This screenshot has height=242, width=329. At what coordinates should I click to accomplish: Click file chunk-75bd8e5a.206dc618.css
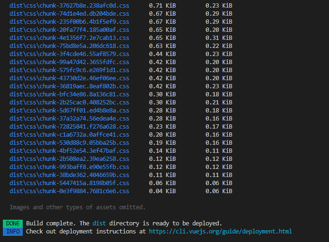[x=69, y=46]
